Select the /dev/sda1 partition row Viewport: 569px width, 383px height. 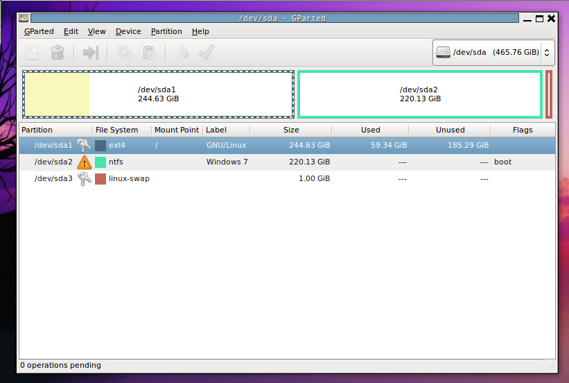coord(287,145)
